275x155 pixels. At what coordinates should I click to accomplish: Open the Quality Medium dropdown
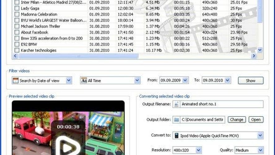[x=260, y=150]
